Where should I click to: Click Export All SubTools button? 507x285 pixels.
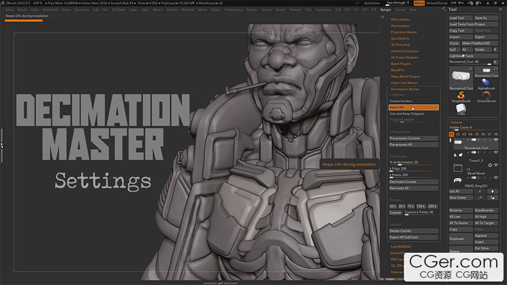414,237
